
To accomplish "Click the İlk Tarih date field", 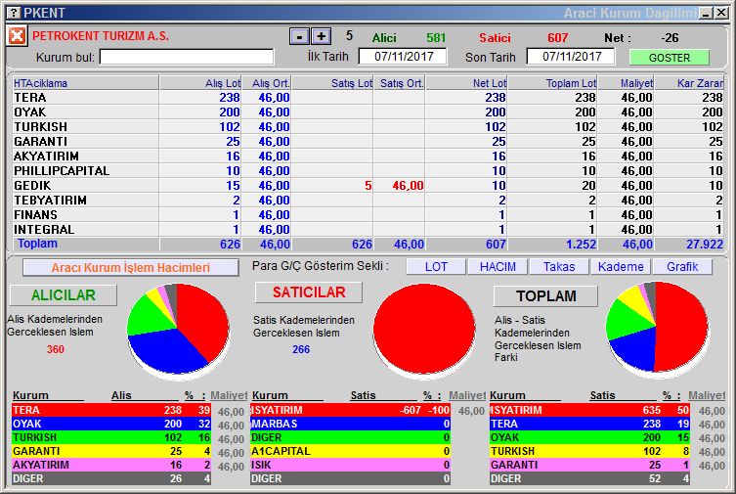I will [403, 57].
